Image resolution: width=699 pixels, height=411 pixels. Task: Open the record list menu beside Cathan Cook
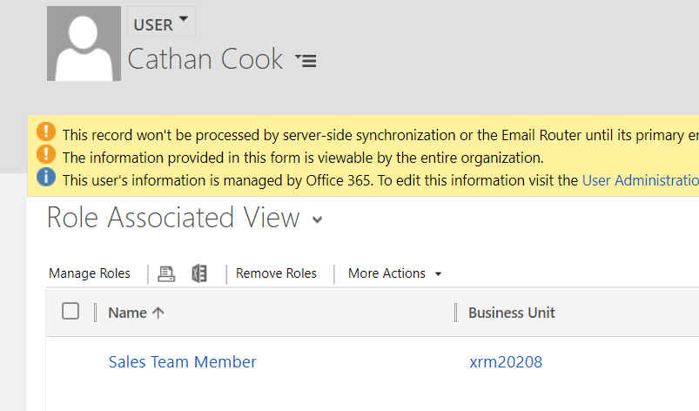click(x=306, y=60)
